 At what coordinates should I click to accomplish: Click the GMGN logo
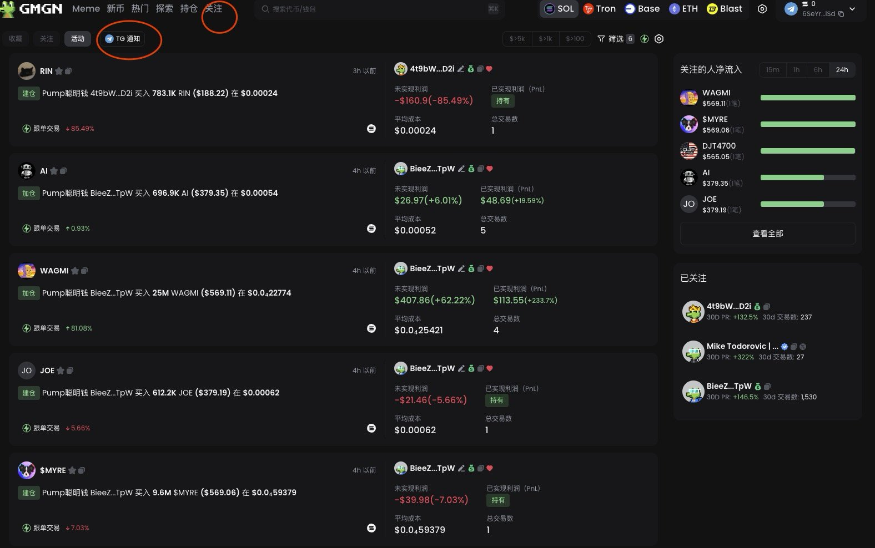(x=32, y=9)
